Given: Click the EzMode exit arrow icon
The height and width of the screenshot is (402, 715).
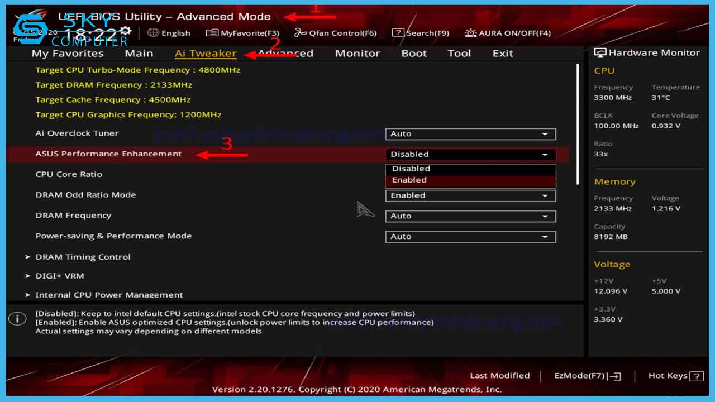Looking at the screenshot, I should 614,376.
